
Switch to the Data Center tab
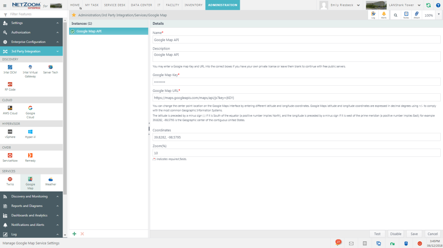(141, 5)
